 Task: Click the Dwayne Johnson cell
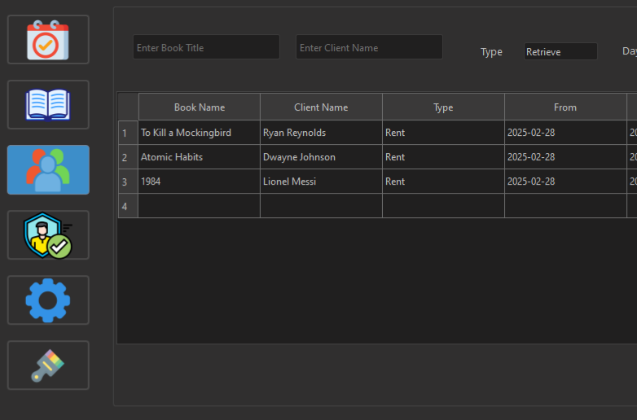click(321, 157)
